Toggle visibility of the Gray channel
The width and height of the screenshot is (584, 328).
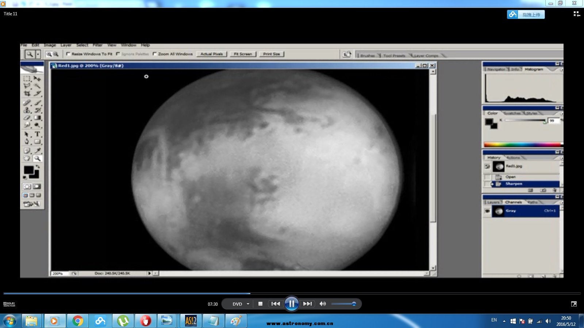point(487,211)
